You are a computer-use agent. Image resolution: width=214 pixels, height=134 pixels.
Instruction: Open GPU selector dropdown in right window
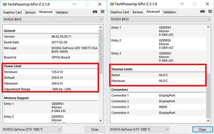(x=139, y=129)
